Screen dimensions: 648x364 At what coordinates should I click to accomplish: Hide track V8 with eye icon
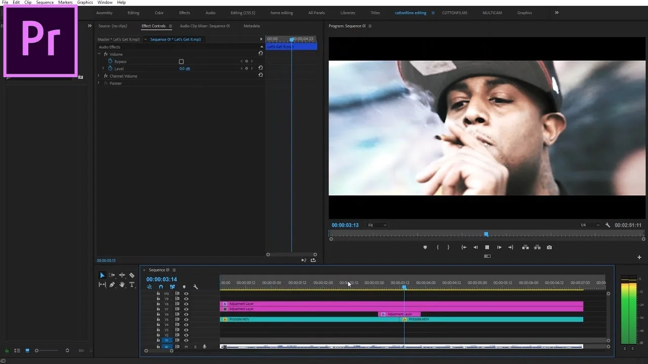point(186,304)
